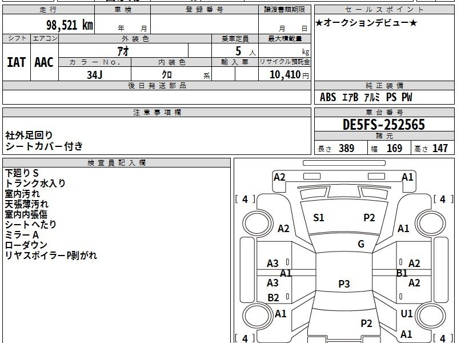Screen dimensions: 457x343
Task: Select the note リヤスポイラーP剥がれ
Action: (51, 256)
